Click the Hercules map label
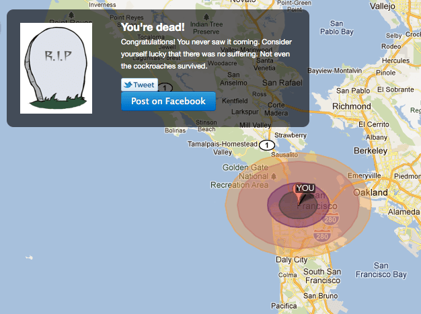 coord(395,61)
